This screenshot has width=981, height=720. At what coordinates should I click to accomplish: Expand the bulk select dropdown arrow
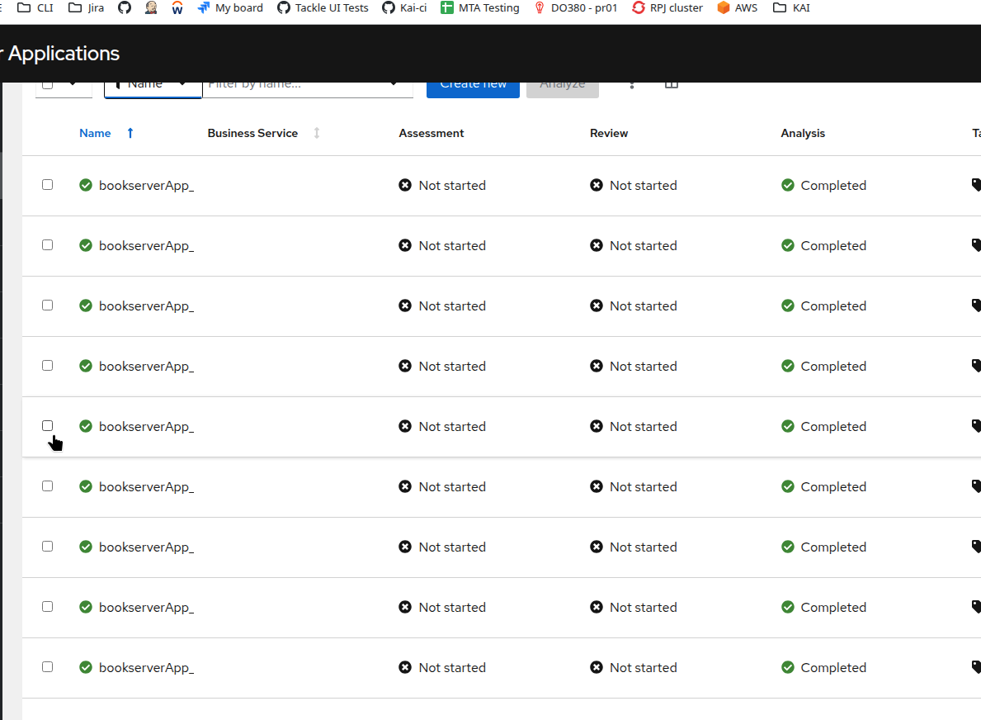pyautogui.click(x=73, y=84)
